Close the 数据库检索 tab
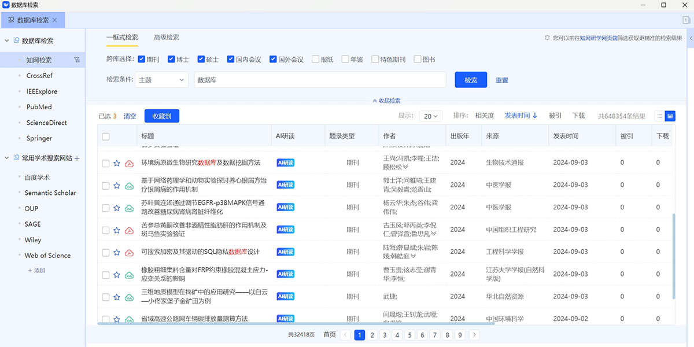 [x=55, y=20]
